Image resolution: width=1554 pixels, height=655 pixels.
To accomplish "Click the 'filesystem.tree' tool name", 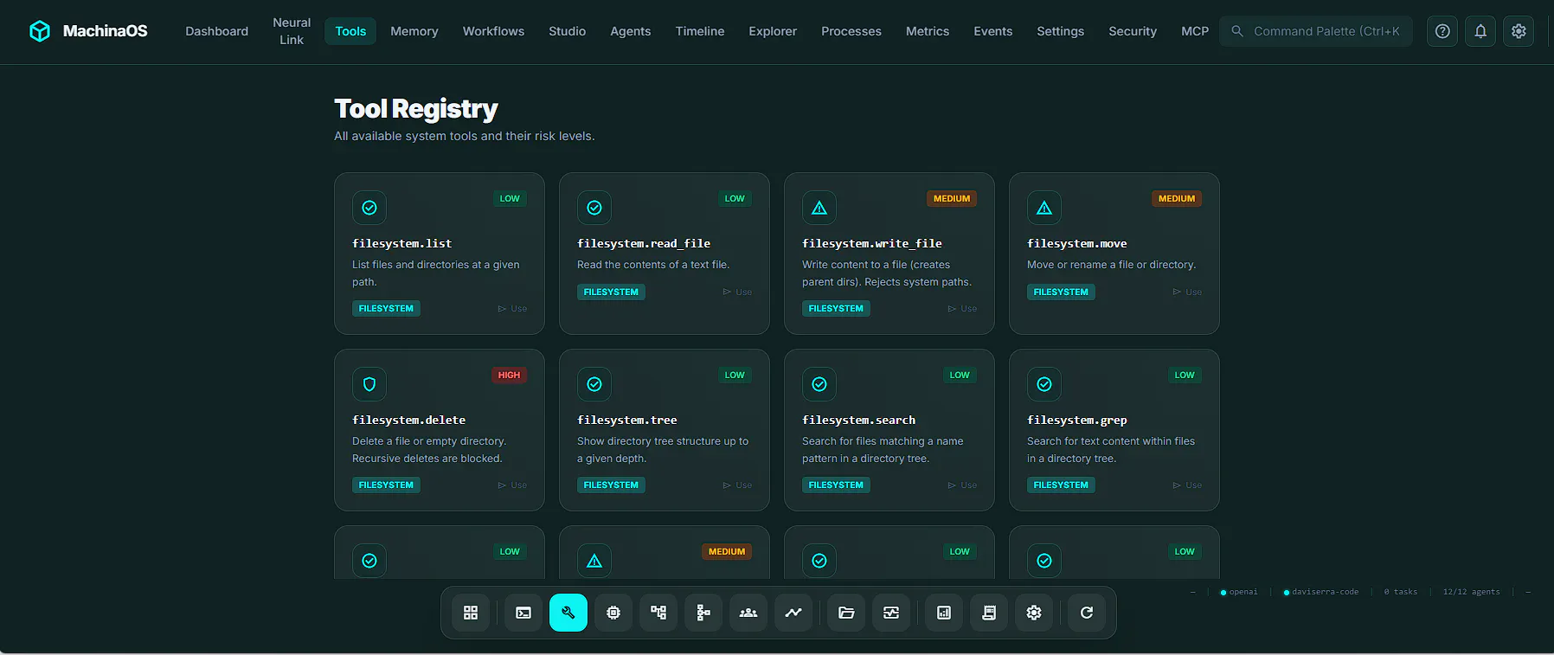I will pos(627,421).
